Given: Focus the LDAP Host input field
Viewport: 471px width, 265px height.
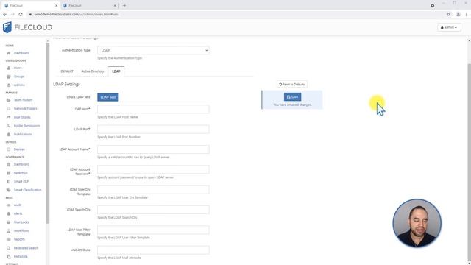Looking at the screenshot, I should 153,109.
